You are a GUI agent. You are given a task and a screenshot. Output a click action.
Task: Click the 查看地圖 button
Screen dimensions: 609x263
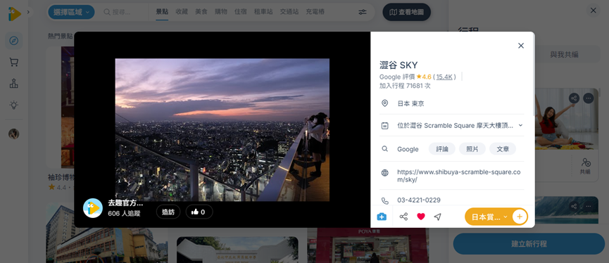pyautogui.click(x=407, y=12)
